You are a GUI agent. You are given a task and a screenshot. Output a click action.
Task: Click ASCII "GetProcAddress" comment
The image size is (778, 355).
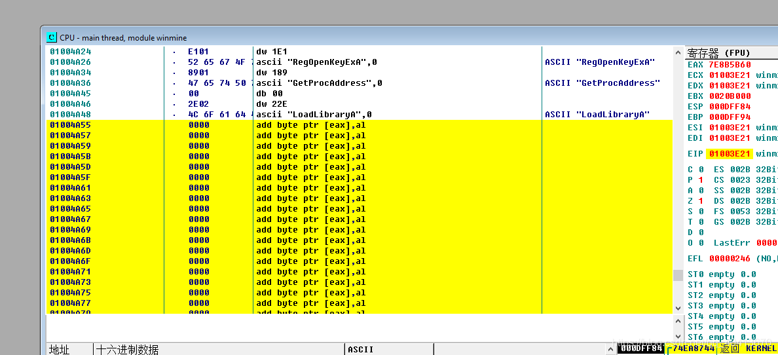(x=602, y=83)
